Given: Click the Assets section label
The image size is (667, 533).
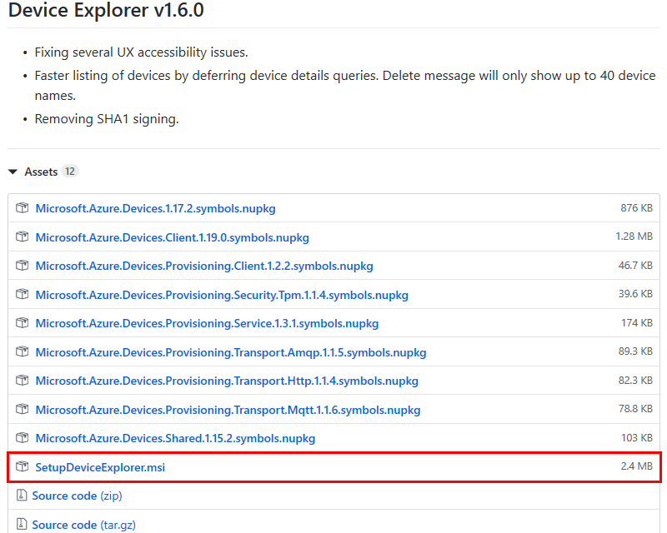Looking at the screenshot, I should click(x=41, y=172).
